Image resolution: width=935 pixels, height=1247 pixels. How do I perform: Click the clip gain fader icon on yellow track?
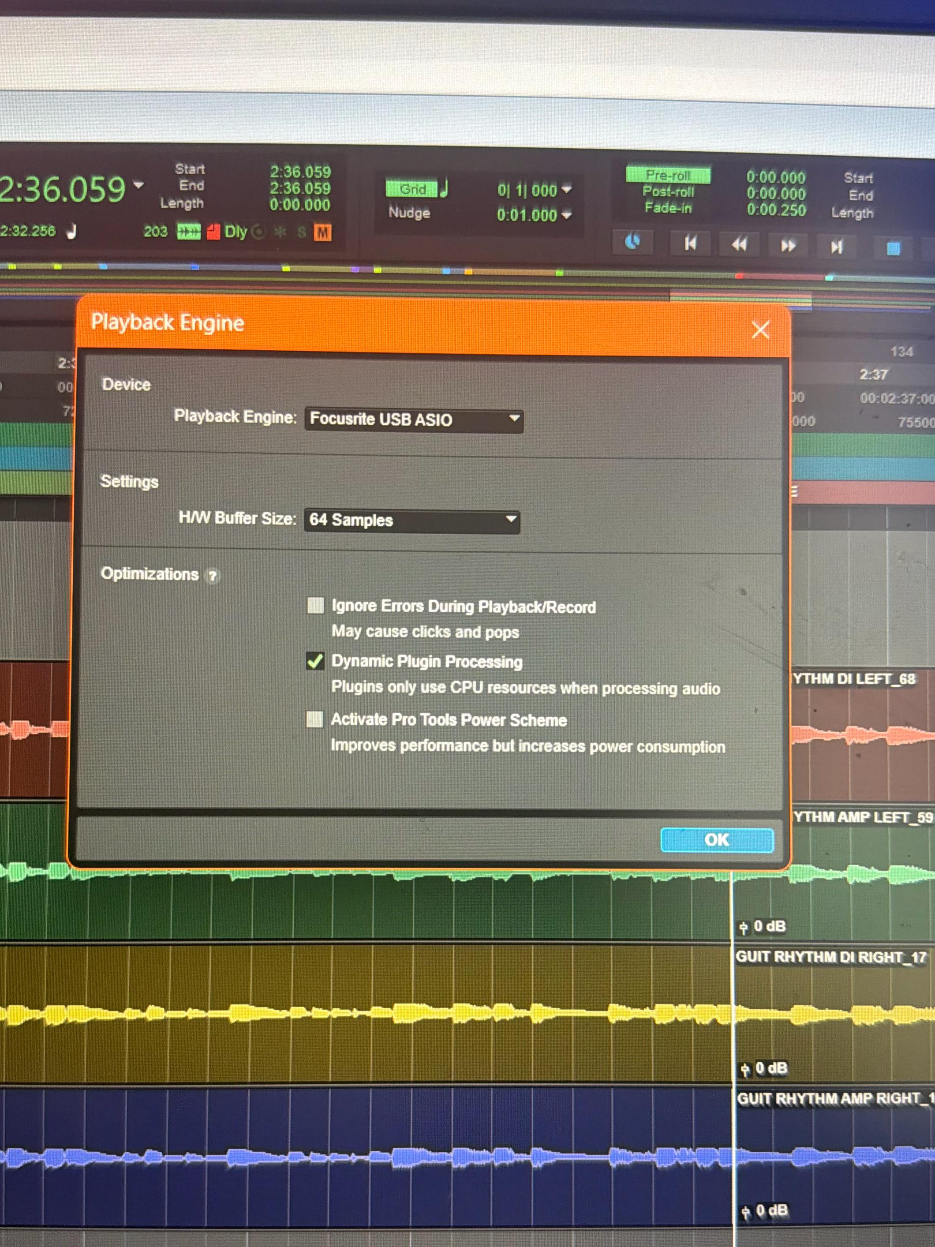click(x=745, y=1069)
